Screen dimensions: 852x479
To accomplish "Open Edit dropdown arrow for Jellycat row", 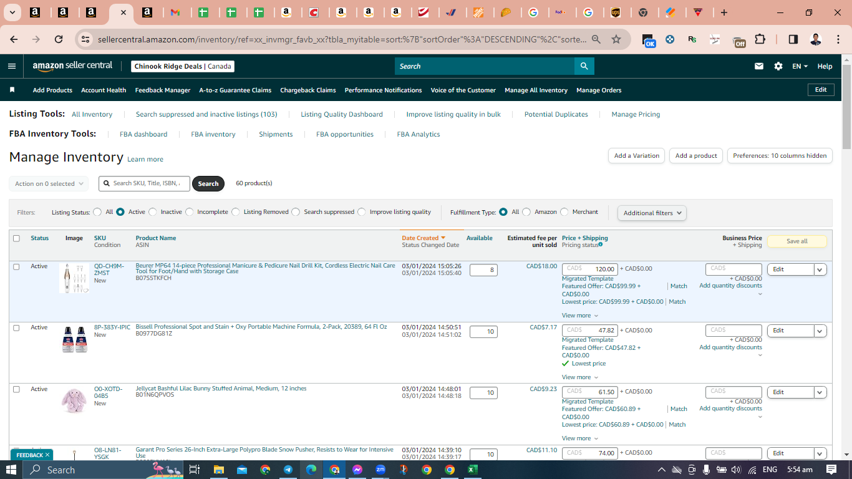I will 820,392.
